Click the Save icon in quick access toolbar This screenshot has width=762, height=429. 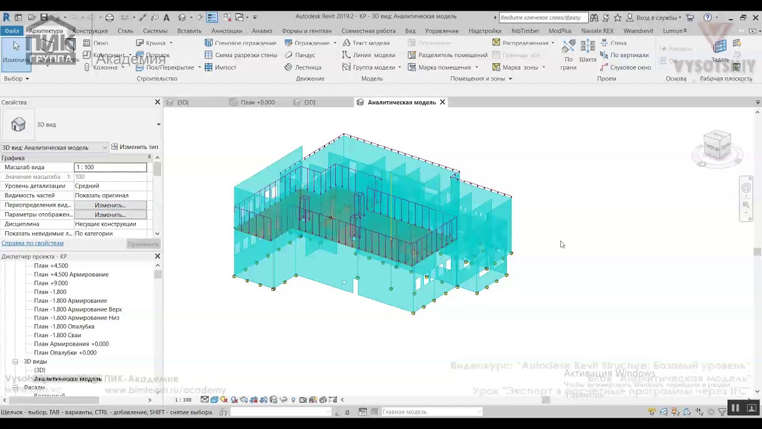[43, 17]
